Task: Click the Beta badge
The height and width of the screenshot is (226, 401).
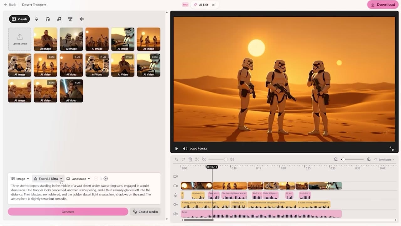Action: 185,5
